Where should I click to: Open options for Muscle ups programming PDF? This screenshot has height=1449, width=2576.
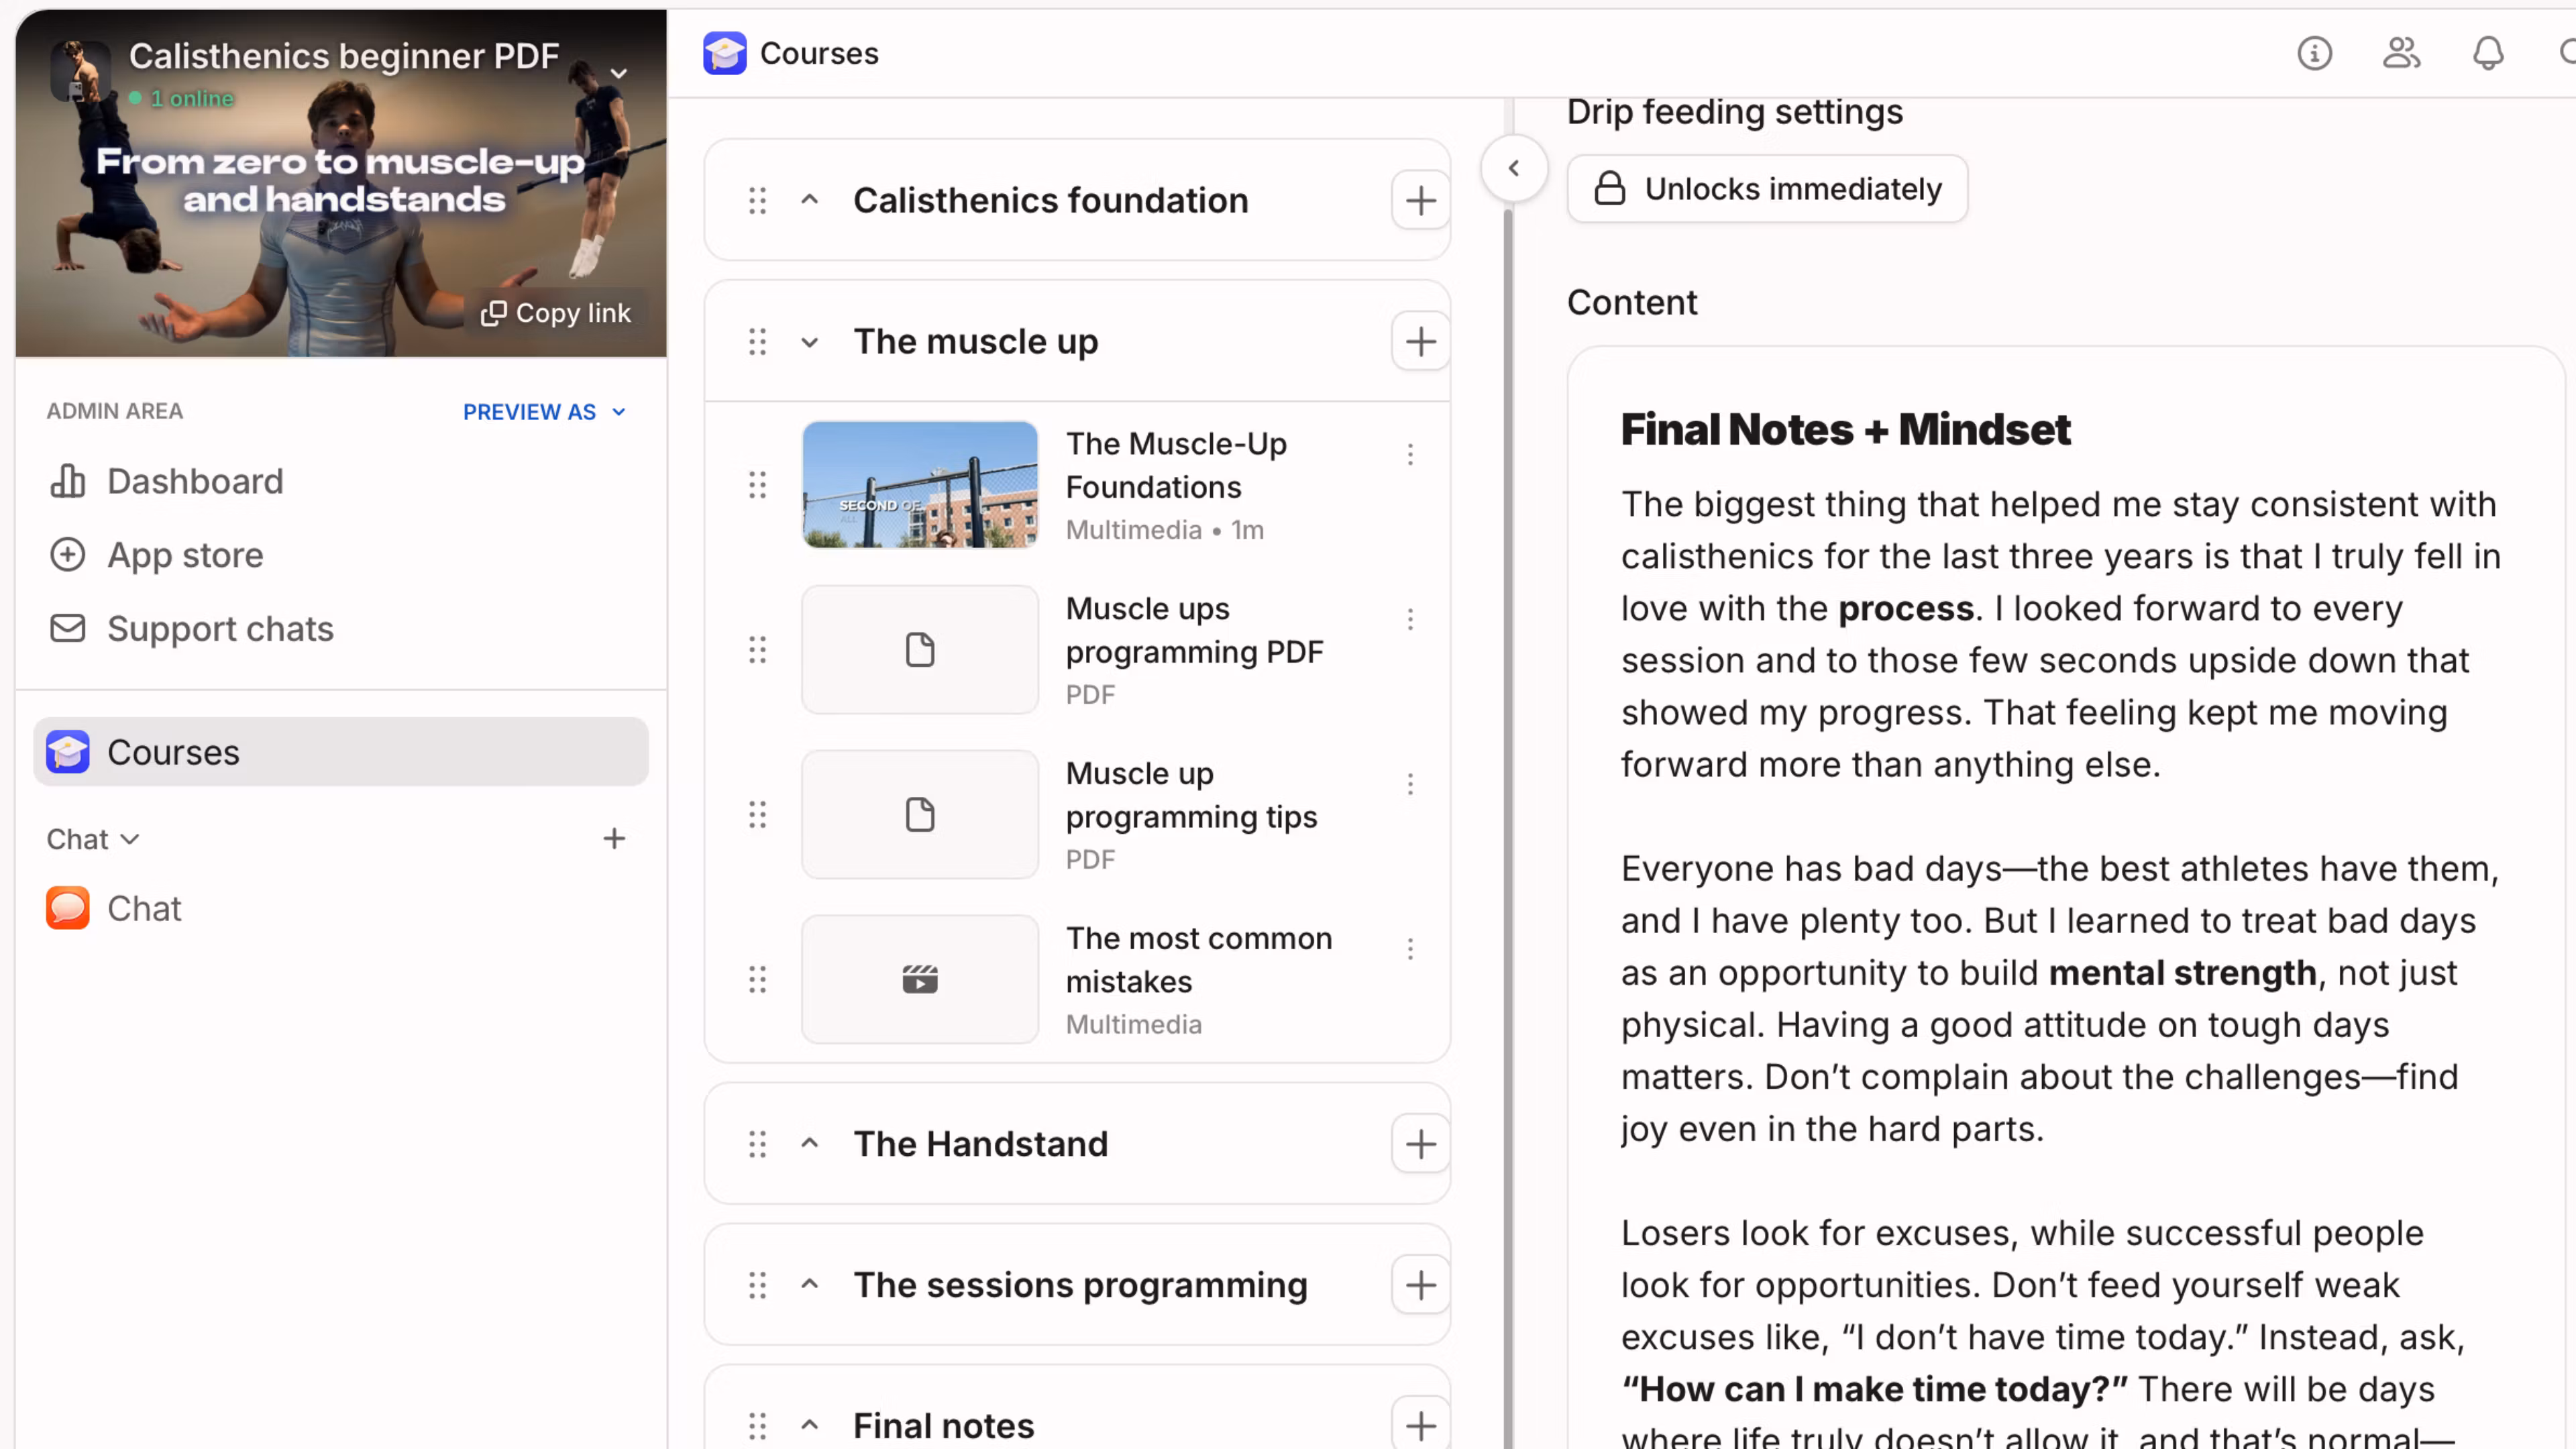pyautogui.click(x=1410, y=619)
